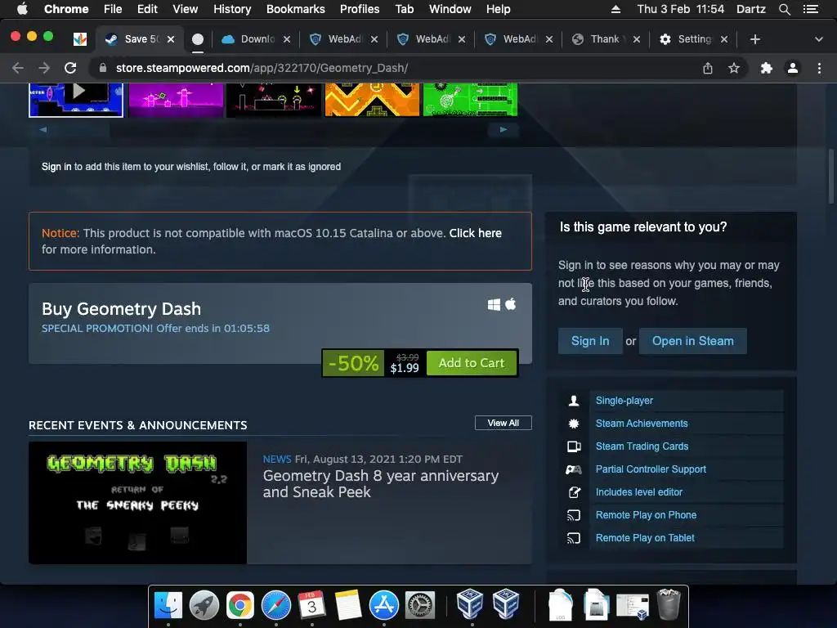Click here for macOS compatibility information
This screenshot has width=837, height=628.
tap(475, 233)
